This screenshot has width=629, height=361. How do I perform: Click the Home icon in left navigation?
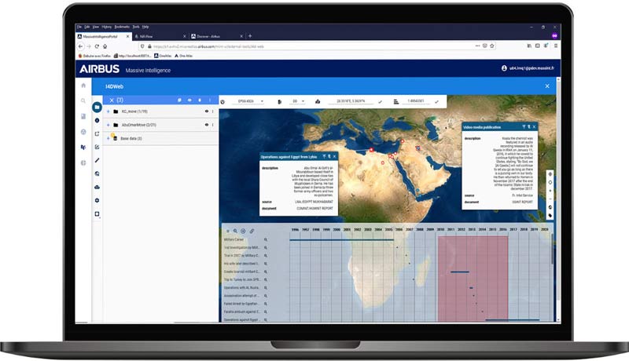83,86
